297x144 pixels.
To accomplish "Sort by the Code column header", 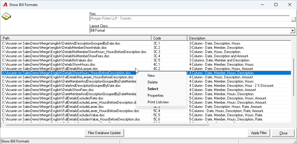I will pos(169,38).
